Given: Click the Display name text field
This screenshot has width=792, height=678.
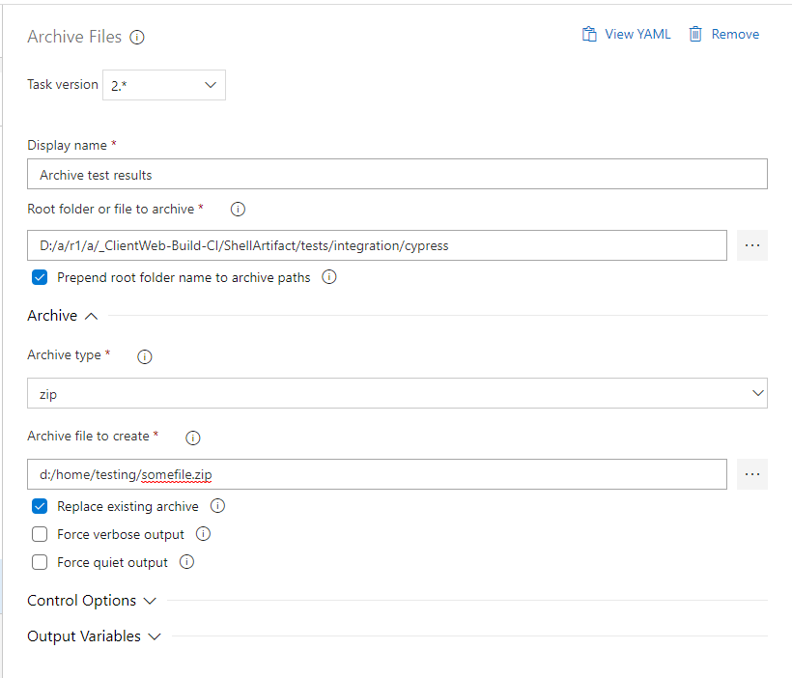Looking at the screenshot, I should point(397,175).
